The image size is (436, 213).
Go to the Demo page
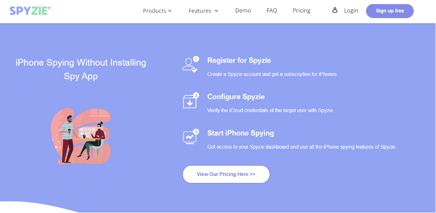coord(243,11)
